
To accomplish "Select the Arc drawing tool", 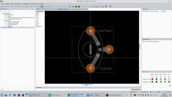I will click(100, 6).
